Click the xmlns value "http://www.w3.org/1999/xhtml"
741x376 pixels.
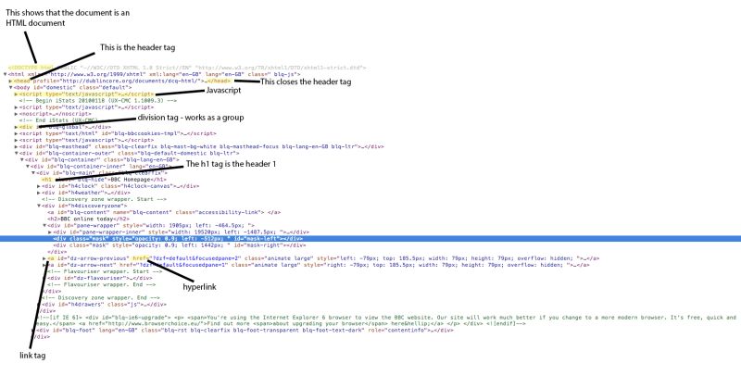97,74
